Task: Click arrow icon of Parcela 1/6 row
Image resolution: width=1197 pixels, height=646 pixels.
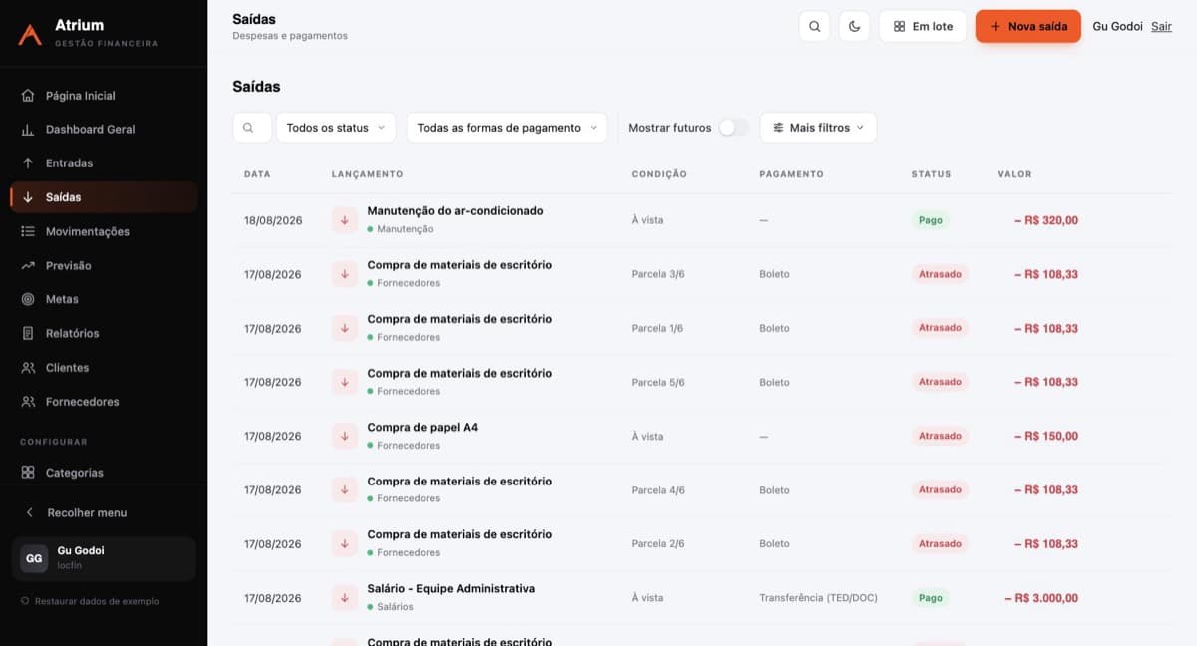Action: coord(345,328)
